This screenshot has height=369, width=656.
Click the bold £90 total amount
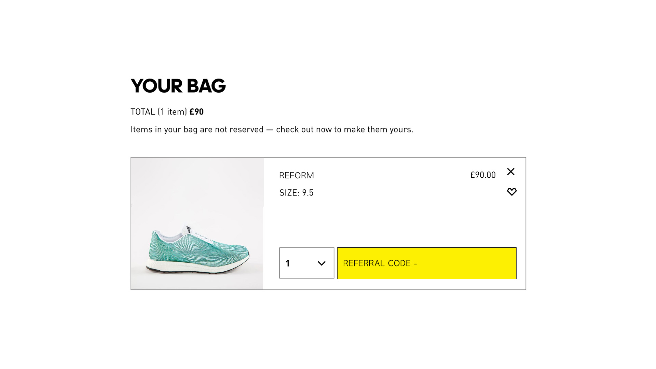coord(196,112)
